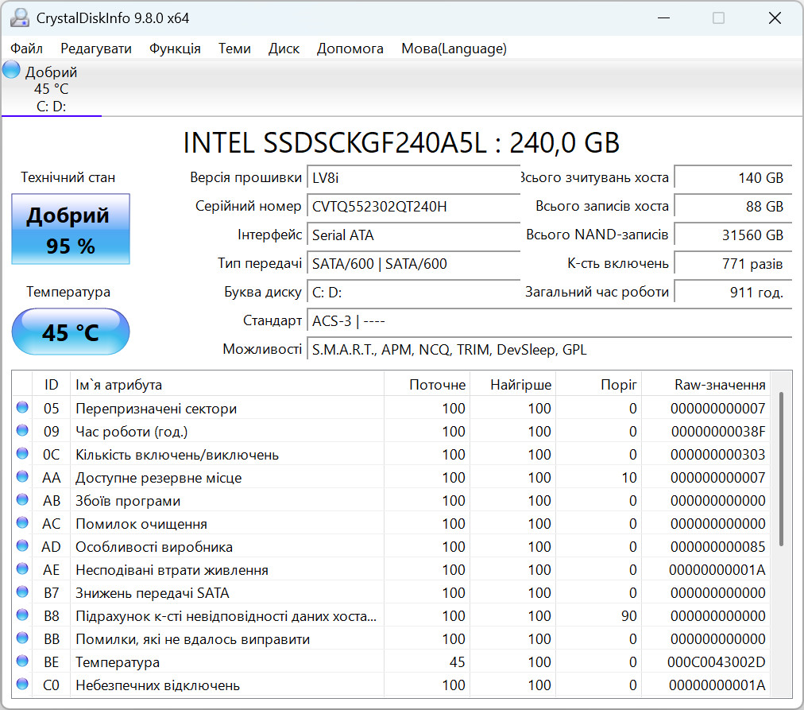Click status circle for attribute AD
This screenshot has width=804, height=710.
[22, 546]
